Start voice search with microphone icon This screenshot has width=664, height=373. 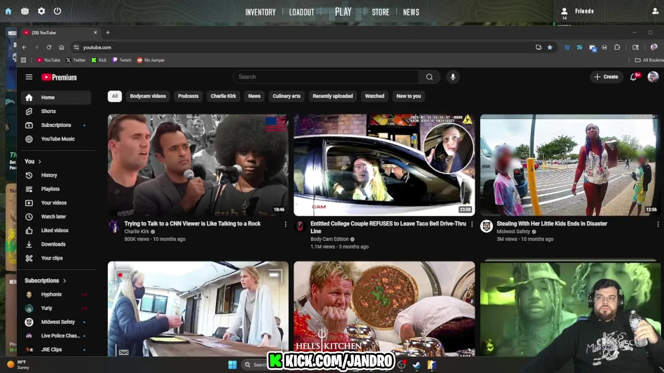point(453,77)
